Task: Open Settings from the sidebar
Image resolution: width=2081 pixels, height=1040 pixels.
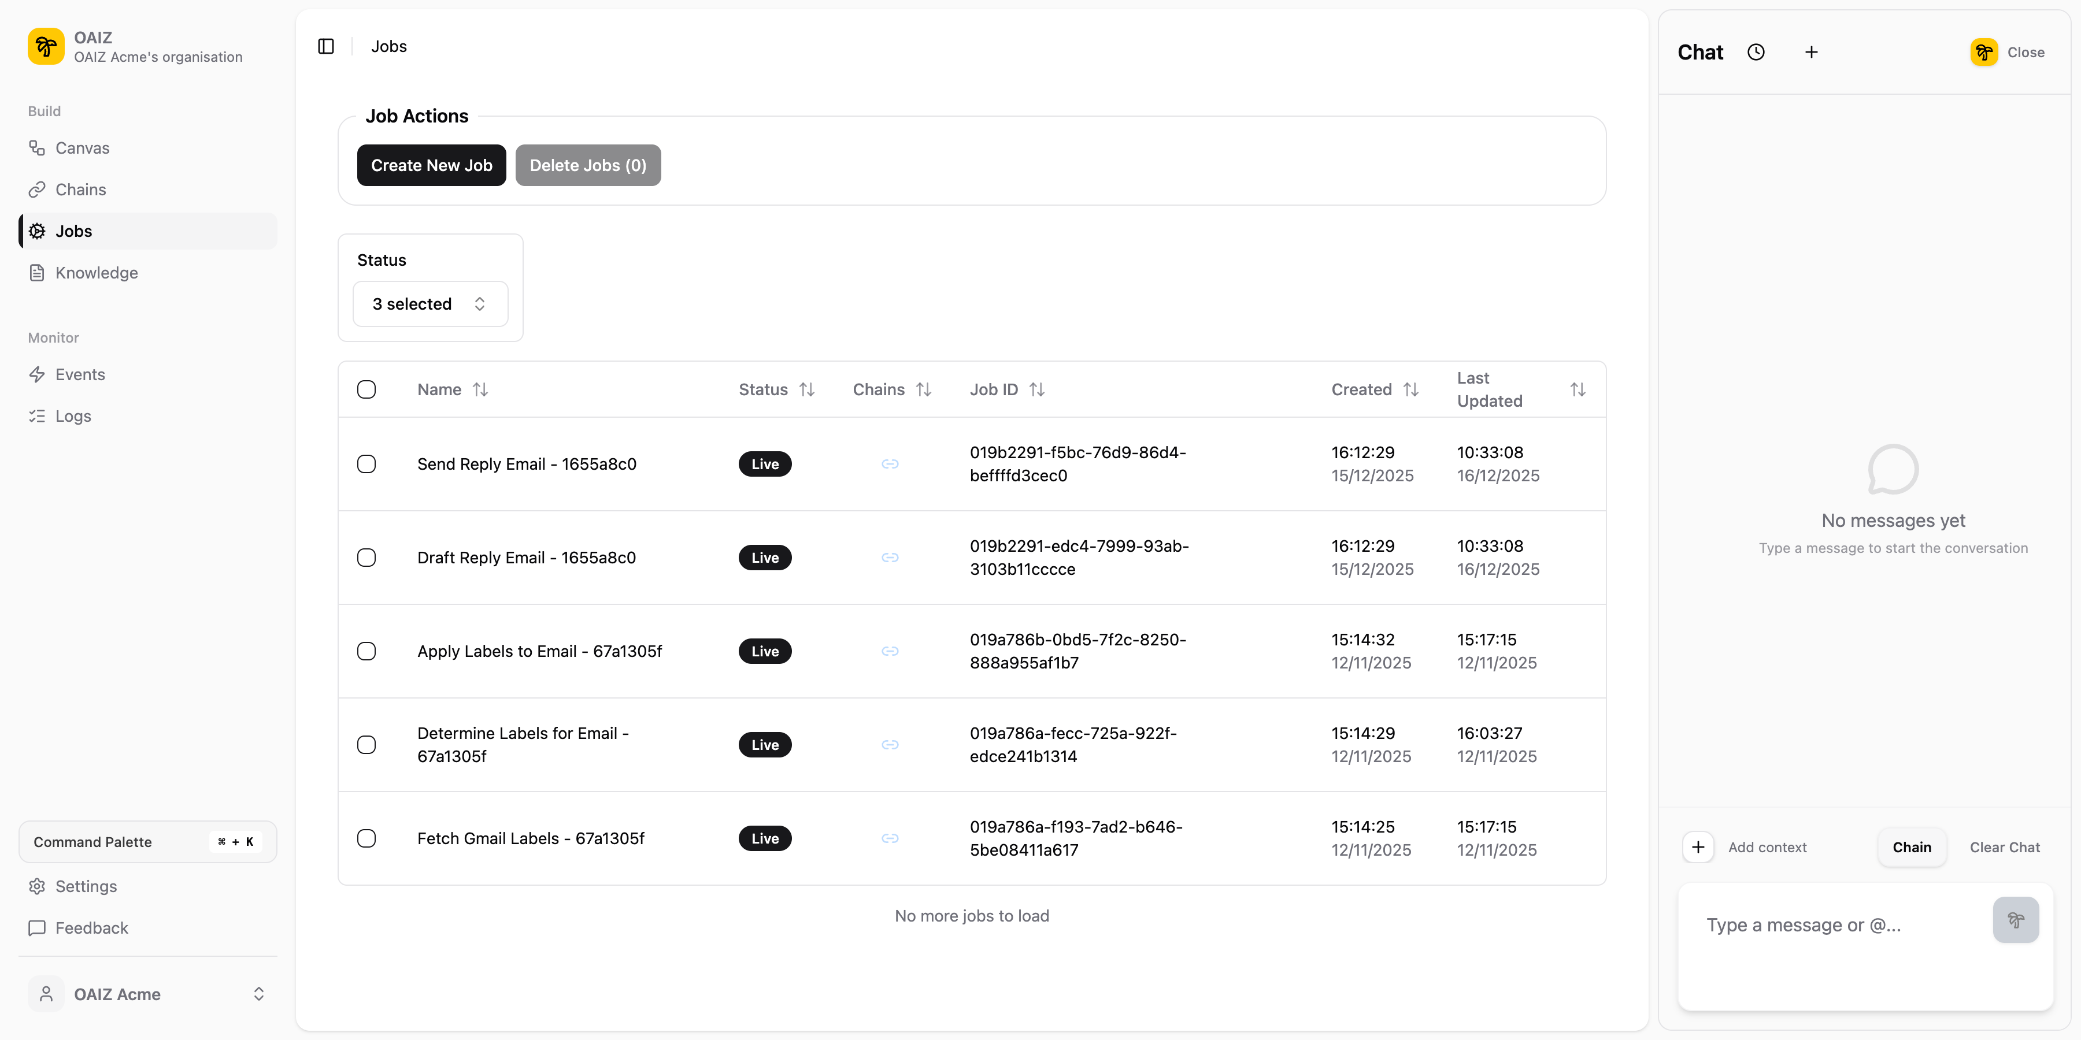Action: (x=86, y=886)
